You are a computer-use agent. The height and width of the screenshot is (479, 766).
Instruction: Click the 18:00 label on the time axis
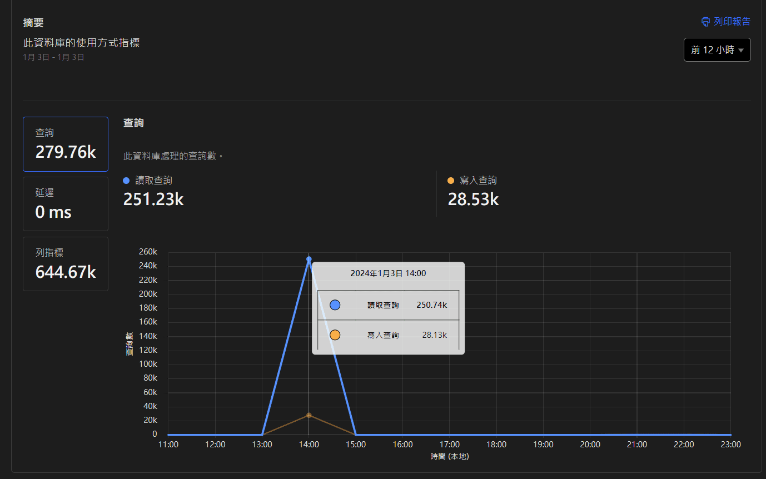496,445
